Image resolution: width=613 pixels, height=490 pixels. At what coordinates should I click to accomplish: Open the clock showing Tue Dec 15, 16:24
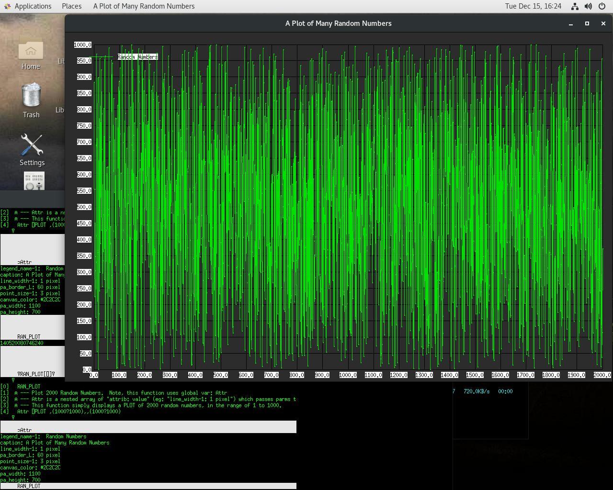(533, 6)
